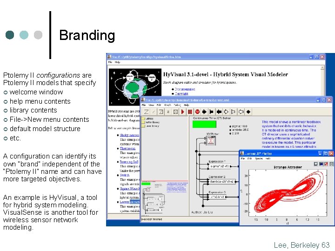This screenshot has height=251, width=335.
Task: Click the execution finished status bar text
Action: tap(152, 219)
